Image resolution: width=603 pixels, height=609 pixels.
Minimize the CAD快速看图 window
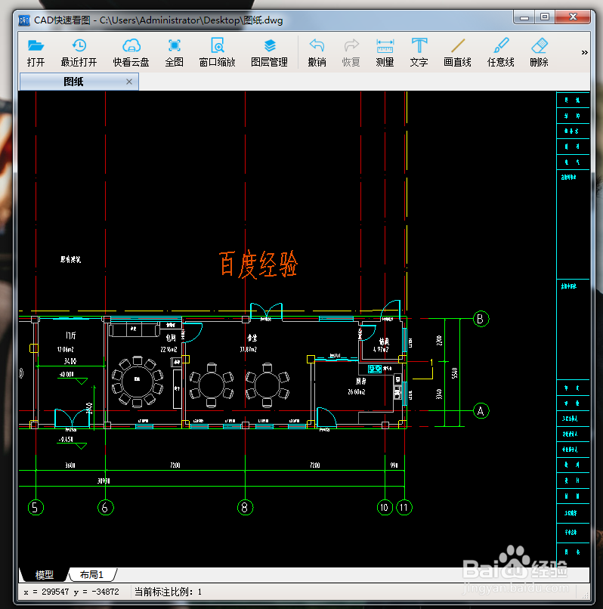(x=524, y=17)
